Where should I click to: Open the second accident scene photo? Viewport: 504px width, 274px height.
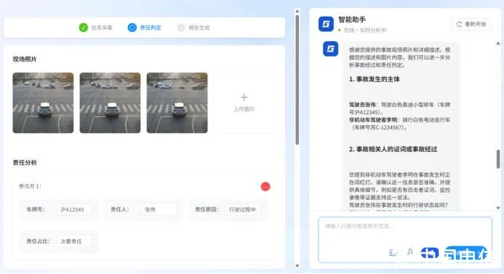pyautogui.click(x=110, y=102)
